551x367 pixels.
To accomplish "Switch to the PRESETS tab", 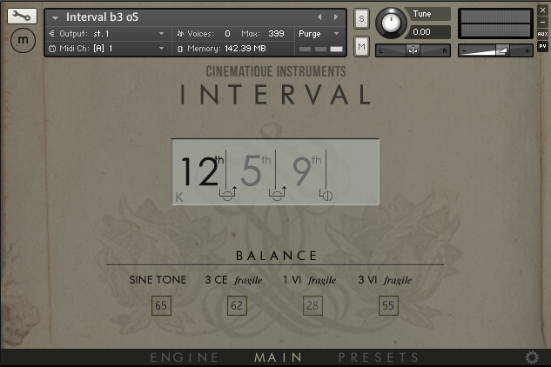I will [x=379, y=357].
